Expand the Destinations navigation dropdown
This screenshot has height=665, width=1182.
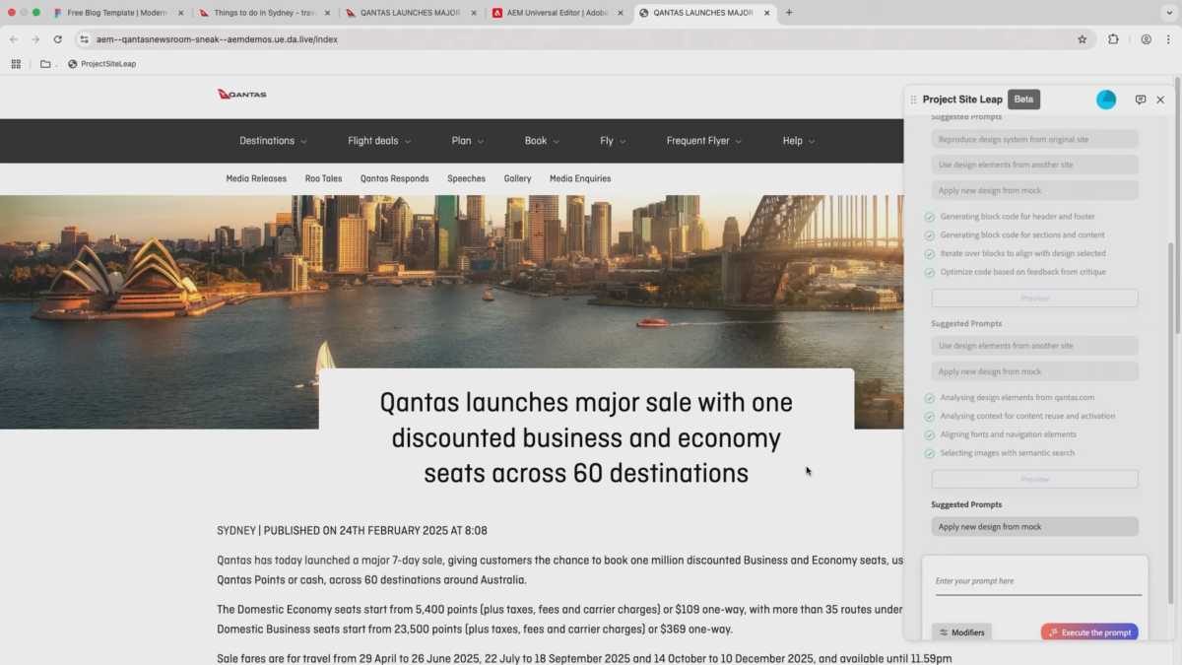[273, 141]
